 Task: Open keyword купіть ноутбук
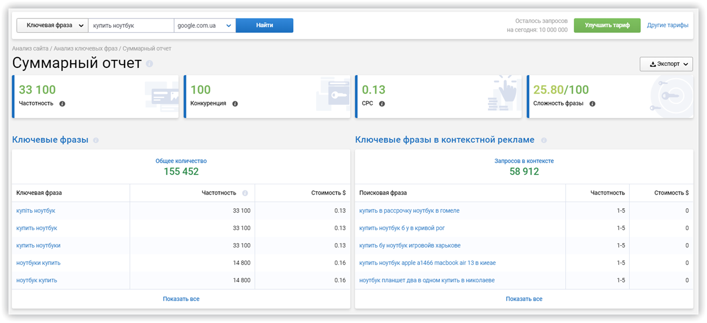coord(36,210)
